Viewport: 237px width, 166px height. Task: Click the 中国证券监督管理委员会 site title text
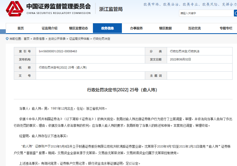(58, 7)
